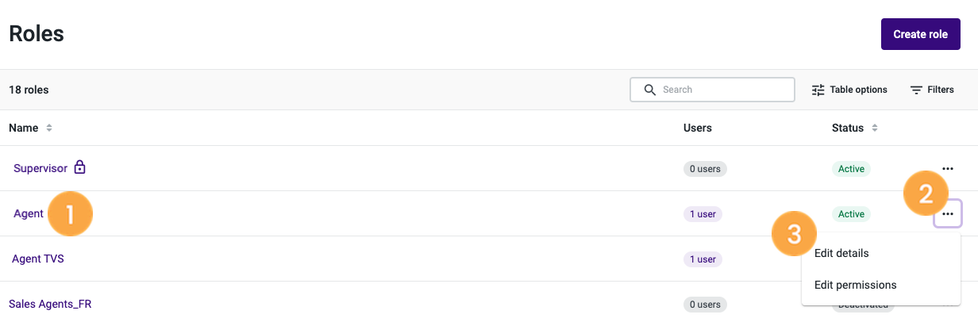The height and width of the screenshot is (326, 978).
Task: Click the Active status of Supervisor
Action: (x=851, y=169)
